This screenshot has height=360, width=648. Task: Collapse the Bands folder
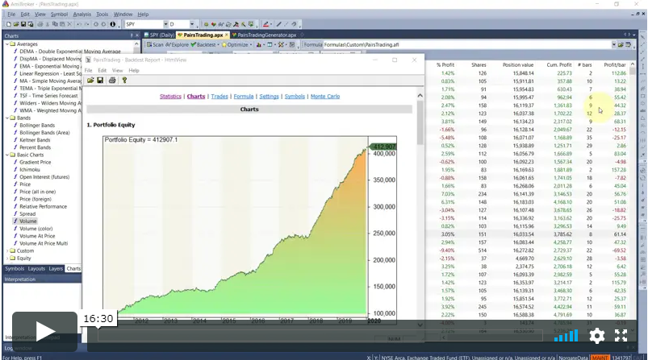(7, 118)
